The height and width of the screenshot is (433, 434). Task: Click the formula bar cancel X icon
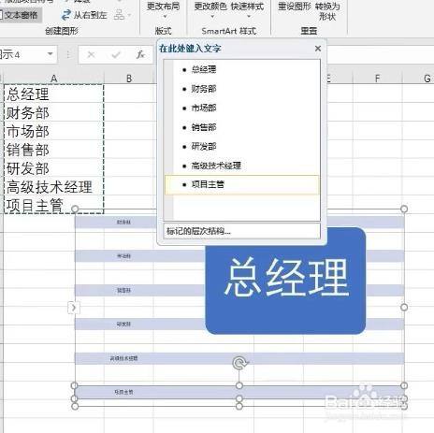click(x=91, y=55)
